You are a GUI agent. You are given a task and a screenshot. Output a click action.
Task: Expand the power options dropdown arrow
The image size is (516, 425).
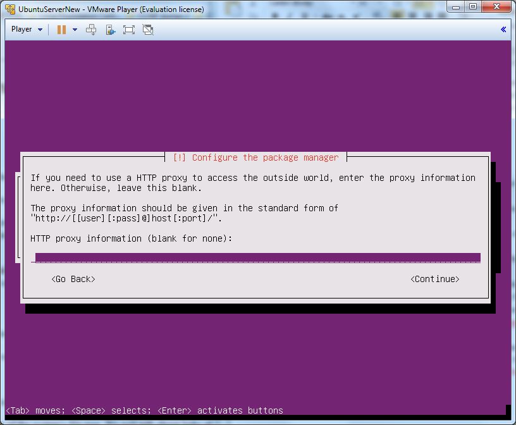click(x=75, y=30)
